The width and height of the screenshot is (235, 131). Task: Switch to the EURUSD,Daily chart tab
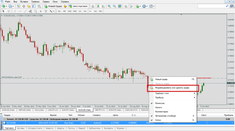[8, 110]
